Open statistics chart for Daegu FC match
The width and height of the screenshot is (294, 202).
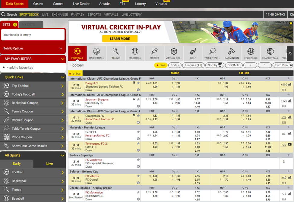[x=290, y=85]
